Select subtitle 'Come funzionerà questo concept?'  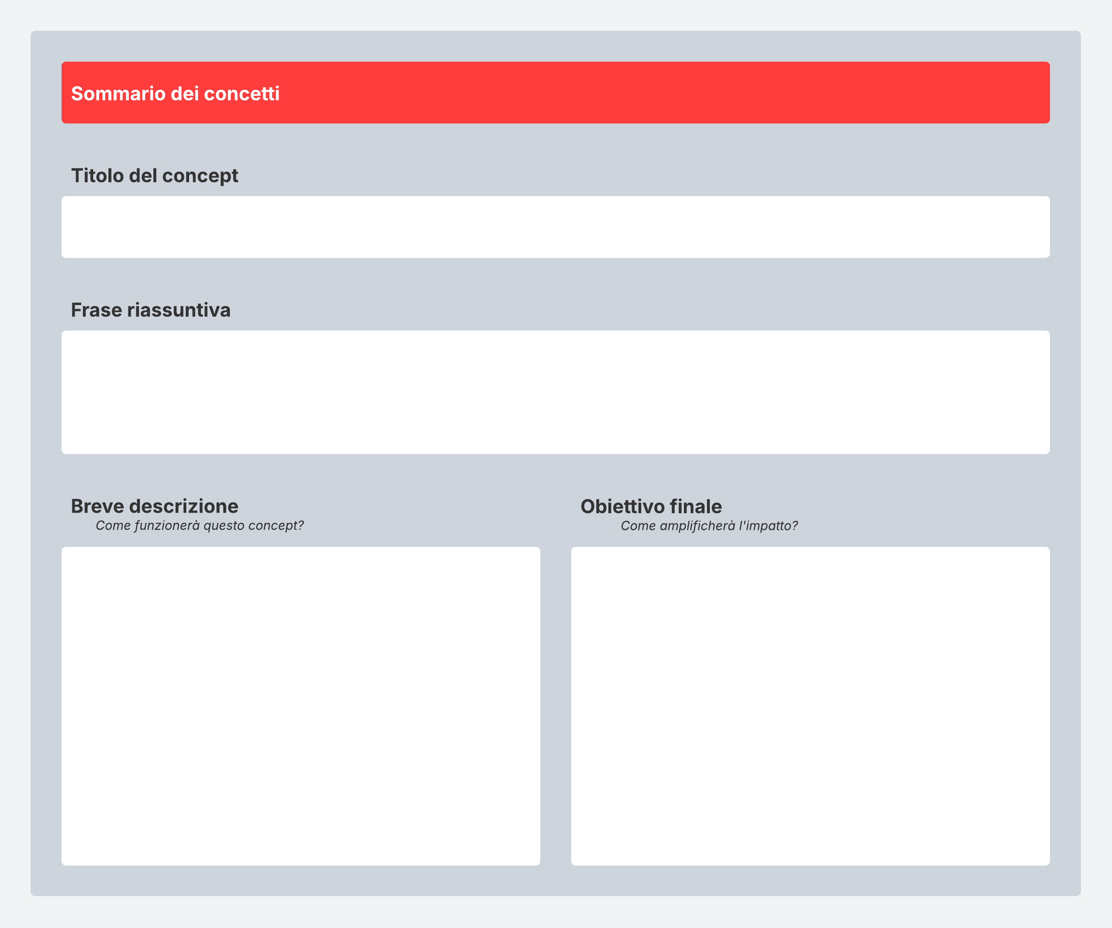pyautogui.click(x=199, y=526)
